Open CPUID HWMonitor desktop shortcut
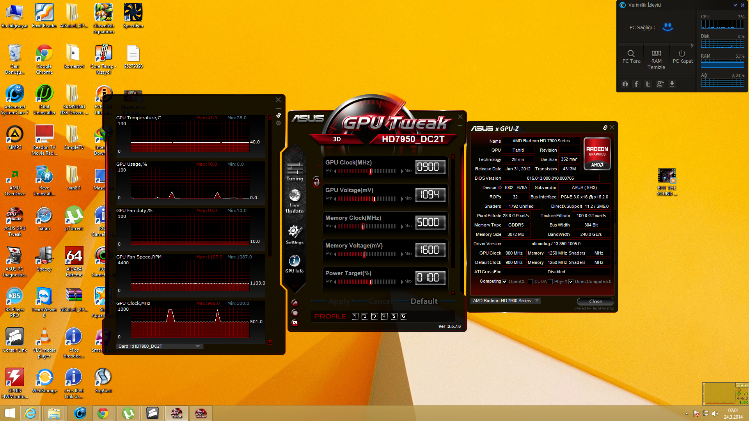The height and width of the screenshot is (421, 749). pos(15,384)
